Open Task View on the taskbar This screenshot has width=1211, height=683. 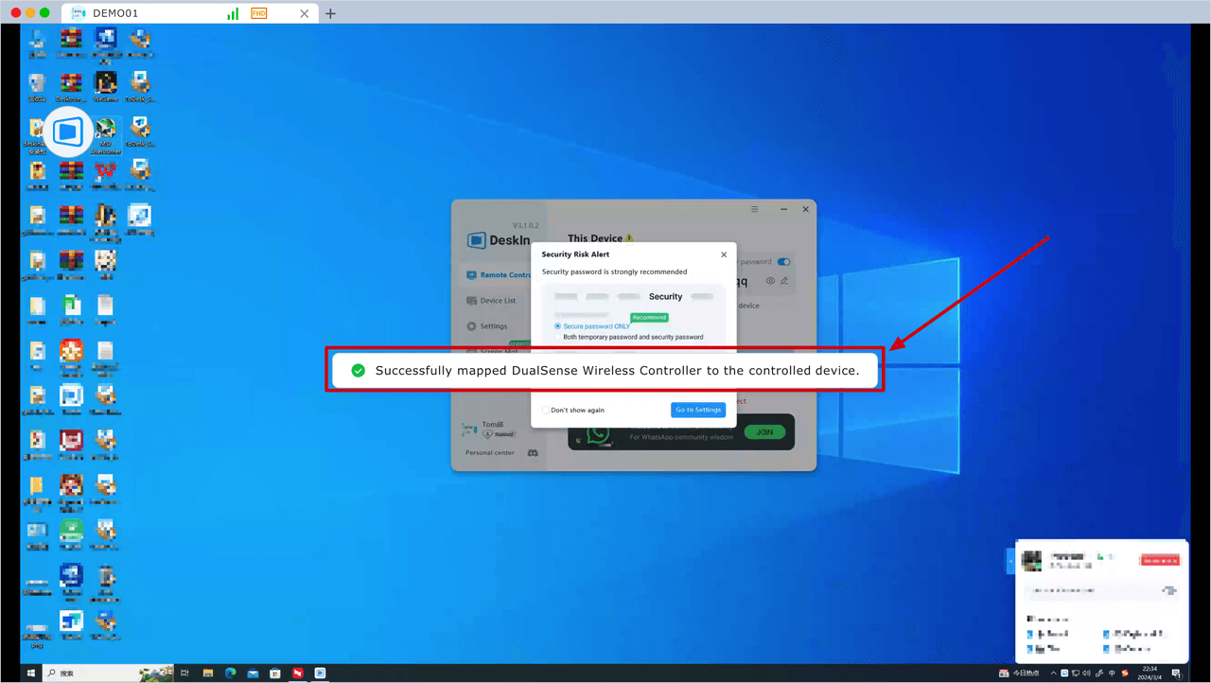pyautogui.click(x=185, y=674)
